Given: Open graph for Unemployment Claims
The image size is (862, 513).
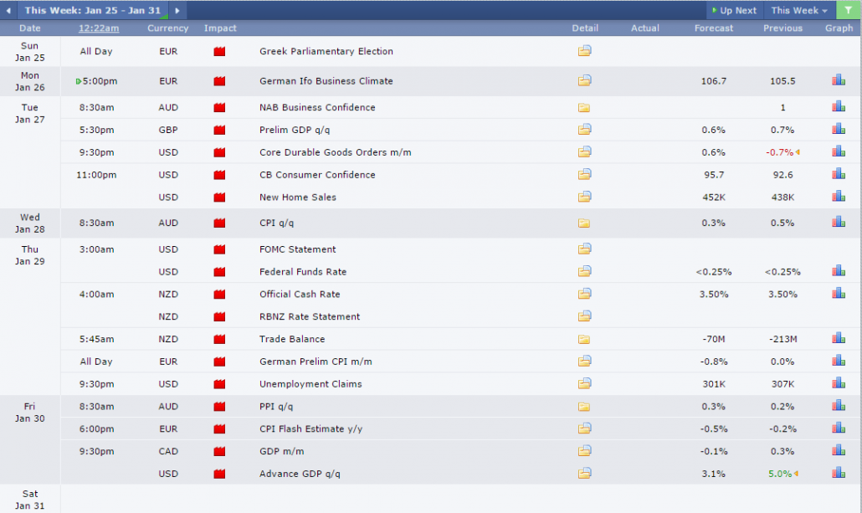Looking at the screenshot, I should coord(838,383).
